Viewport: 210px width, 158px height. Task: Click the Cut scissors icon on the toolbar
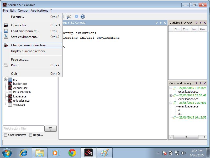click(69, 16)
